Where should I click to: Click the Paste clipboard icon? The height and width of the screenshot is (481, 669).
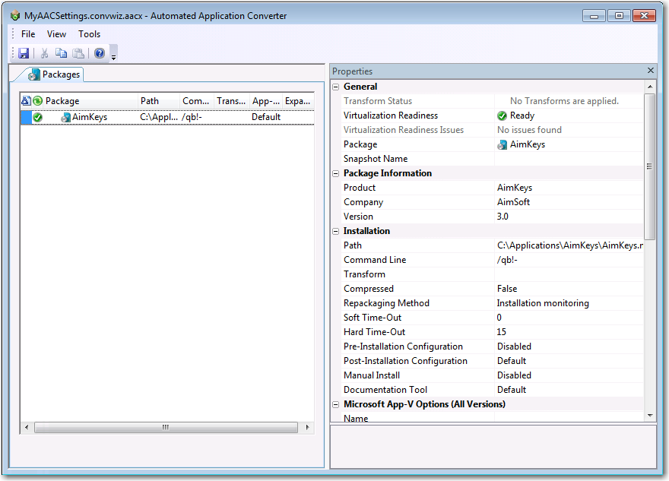78,53
